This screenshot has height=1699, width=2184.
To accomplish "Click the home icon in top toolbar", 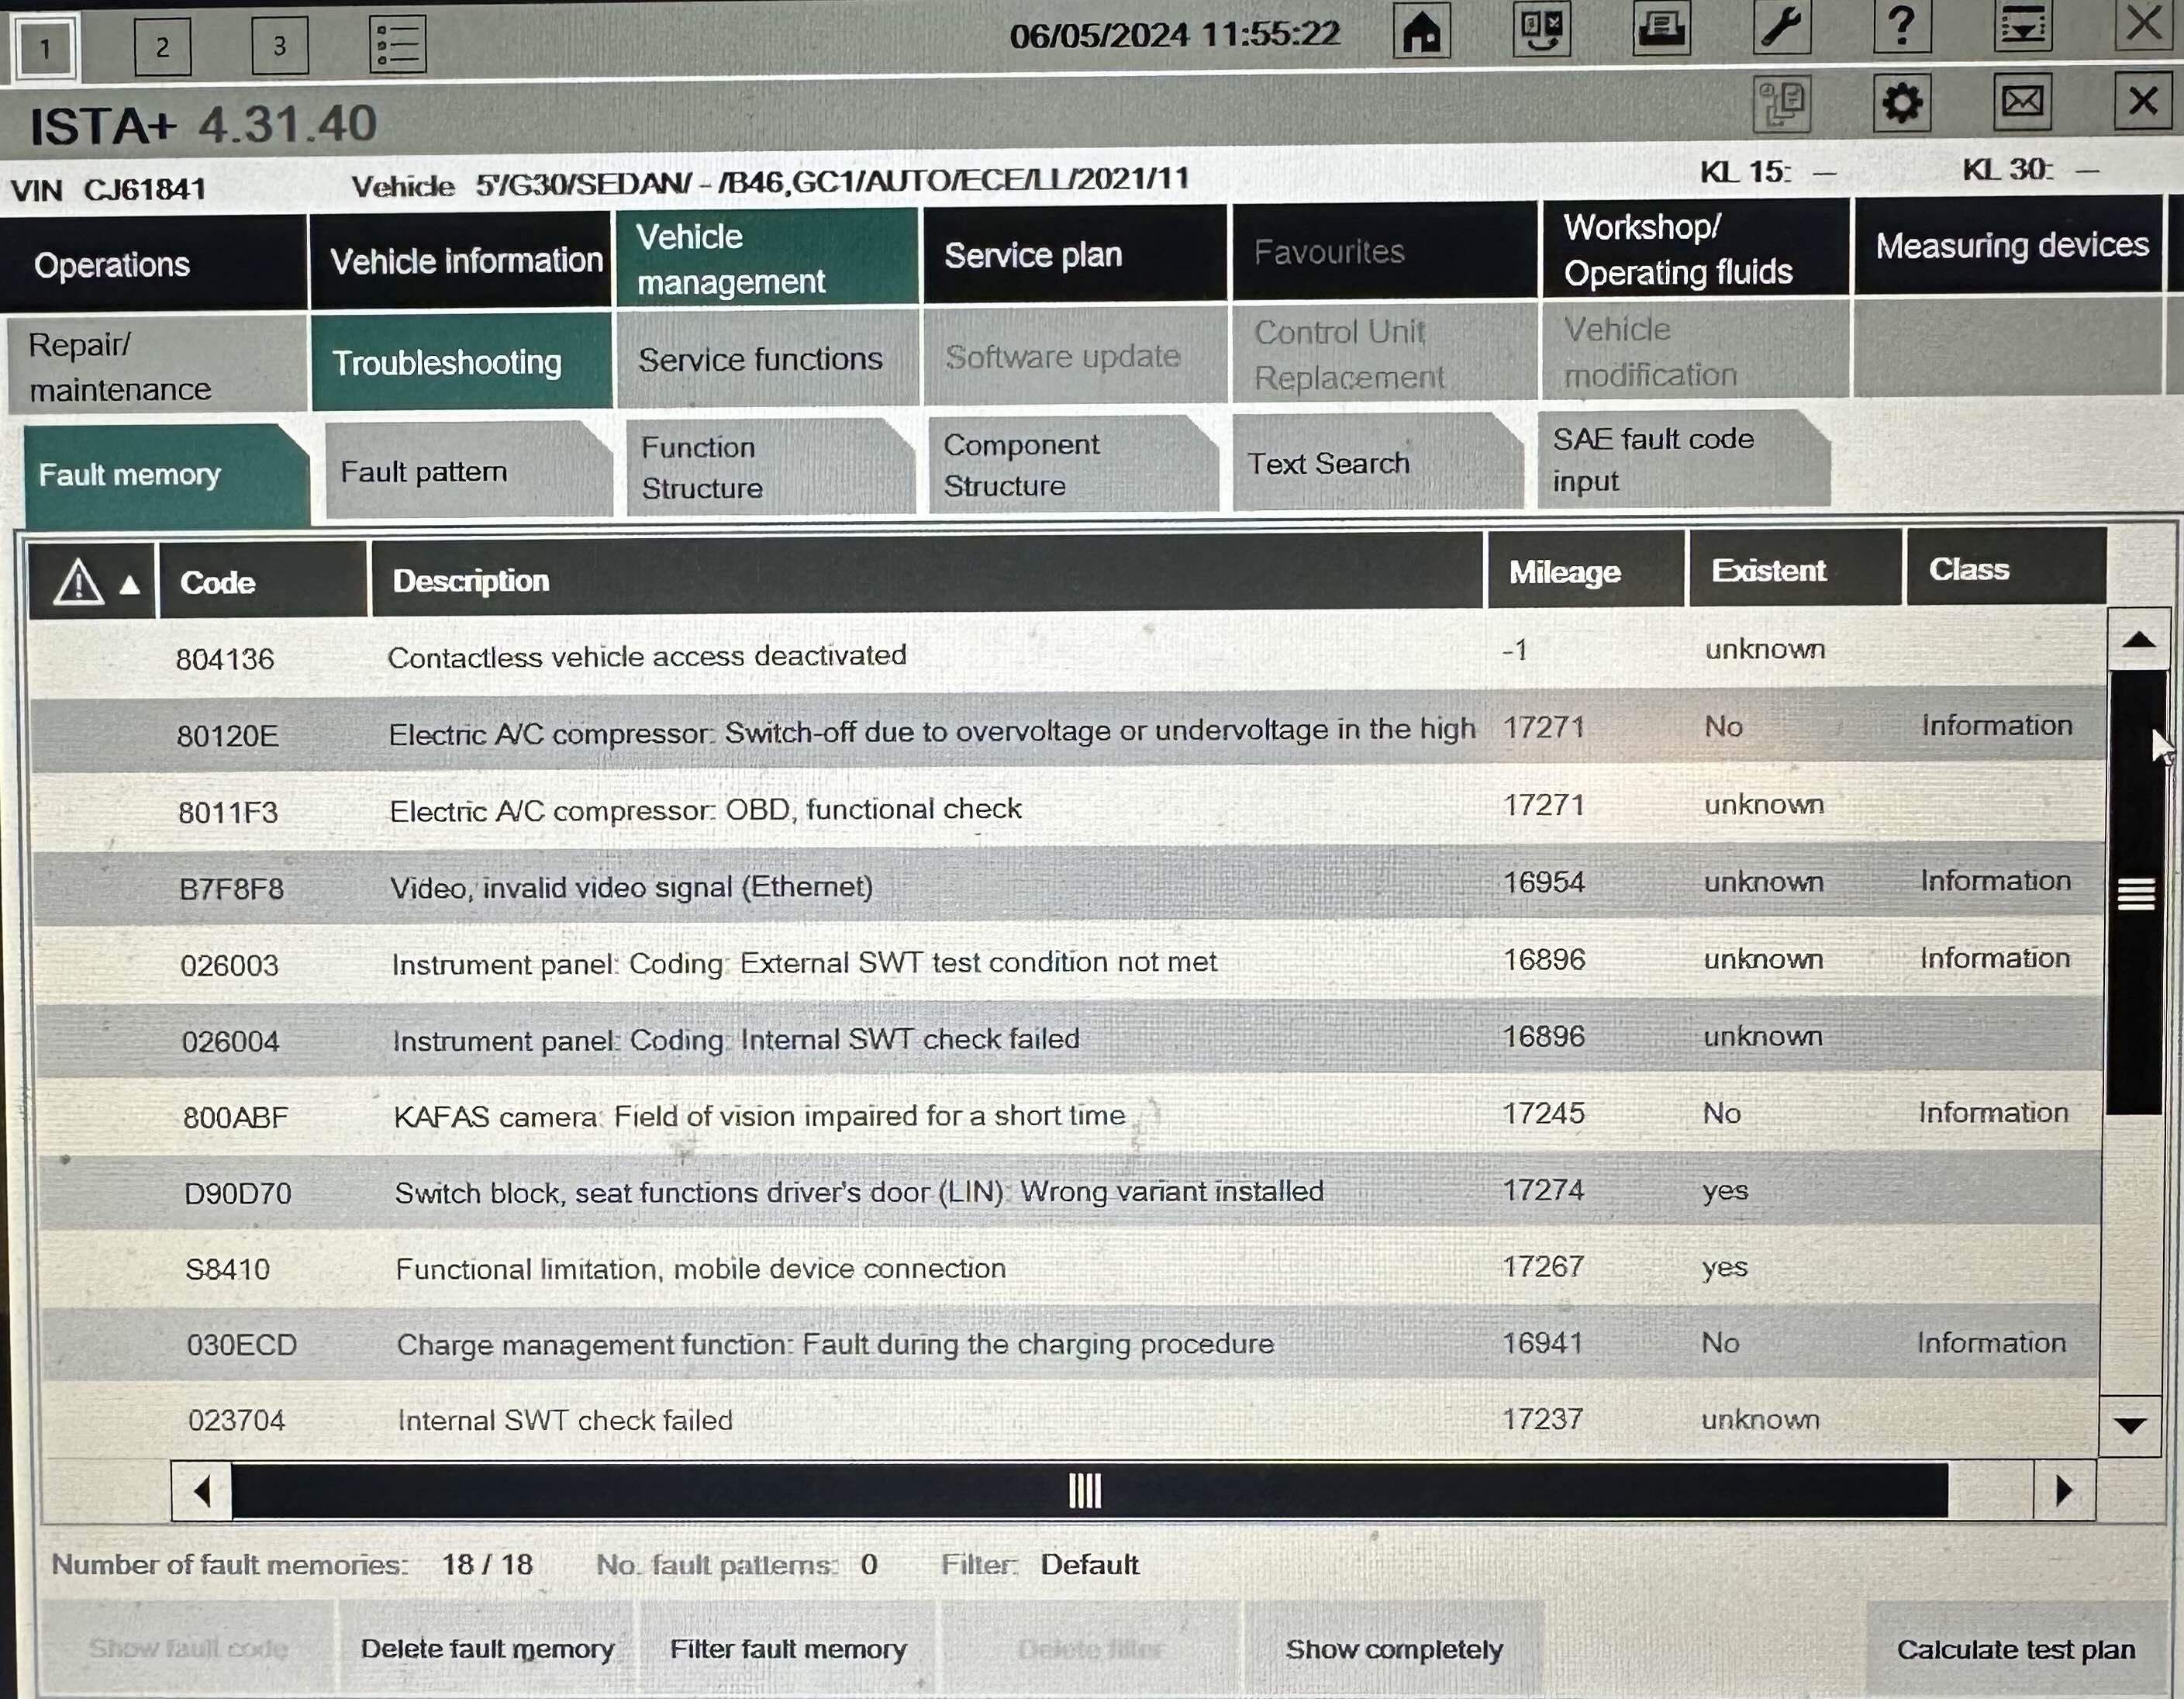I will click(1421, 31).
